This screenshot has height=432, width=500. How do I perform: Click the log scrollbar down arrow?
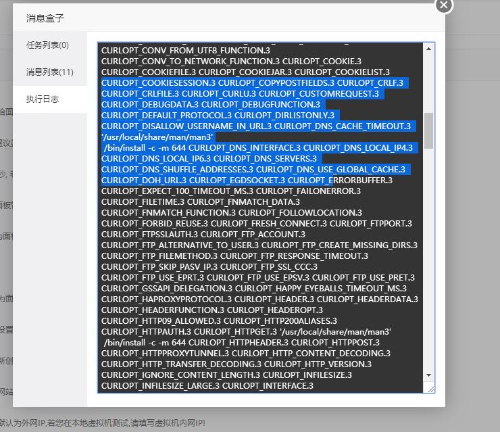[x=428, y=375]
